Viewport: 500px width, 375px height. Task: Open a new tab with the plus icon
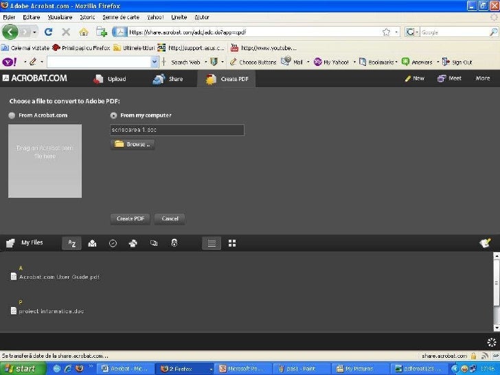(102, 32)
